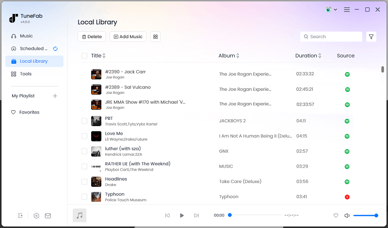This screenshot has width=388, height=228.
Task: Add a new playlist with plus icon
Action: [55, 96]
